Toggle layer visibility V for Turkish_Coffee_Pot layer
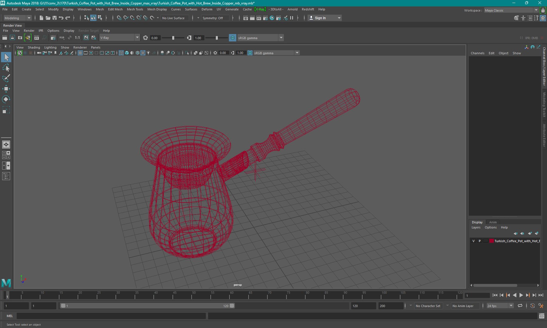The width and height of the screenshot is (547, 328). 473,241
